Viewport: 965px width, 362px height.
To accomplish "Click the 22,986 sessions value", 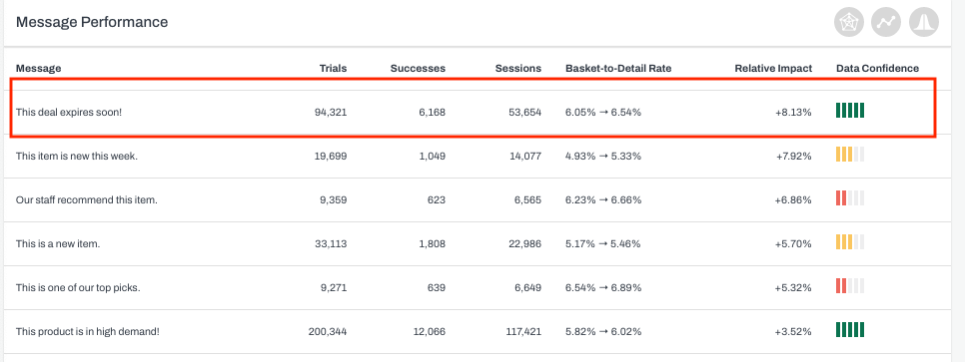I will tap(525, 244).
